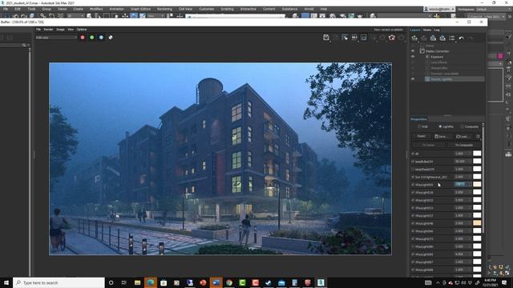The width and height of the screenshot is (513, 288).
Task: Click the New version available notice
Action: [389, 30]
